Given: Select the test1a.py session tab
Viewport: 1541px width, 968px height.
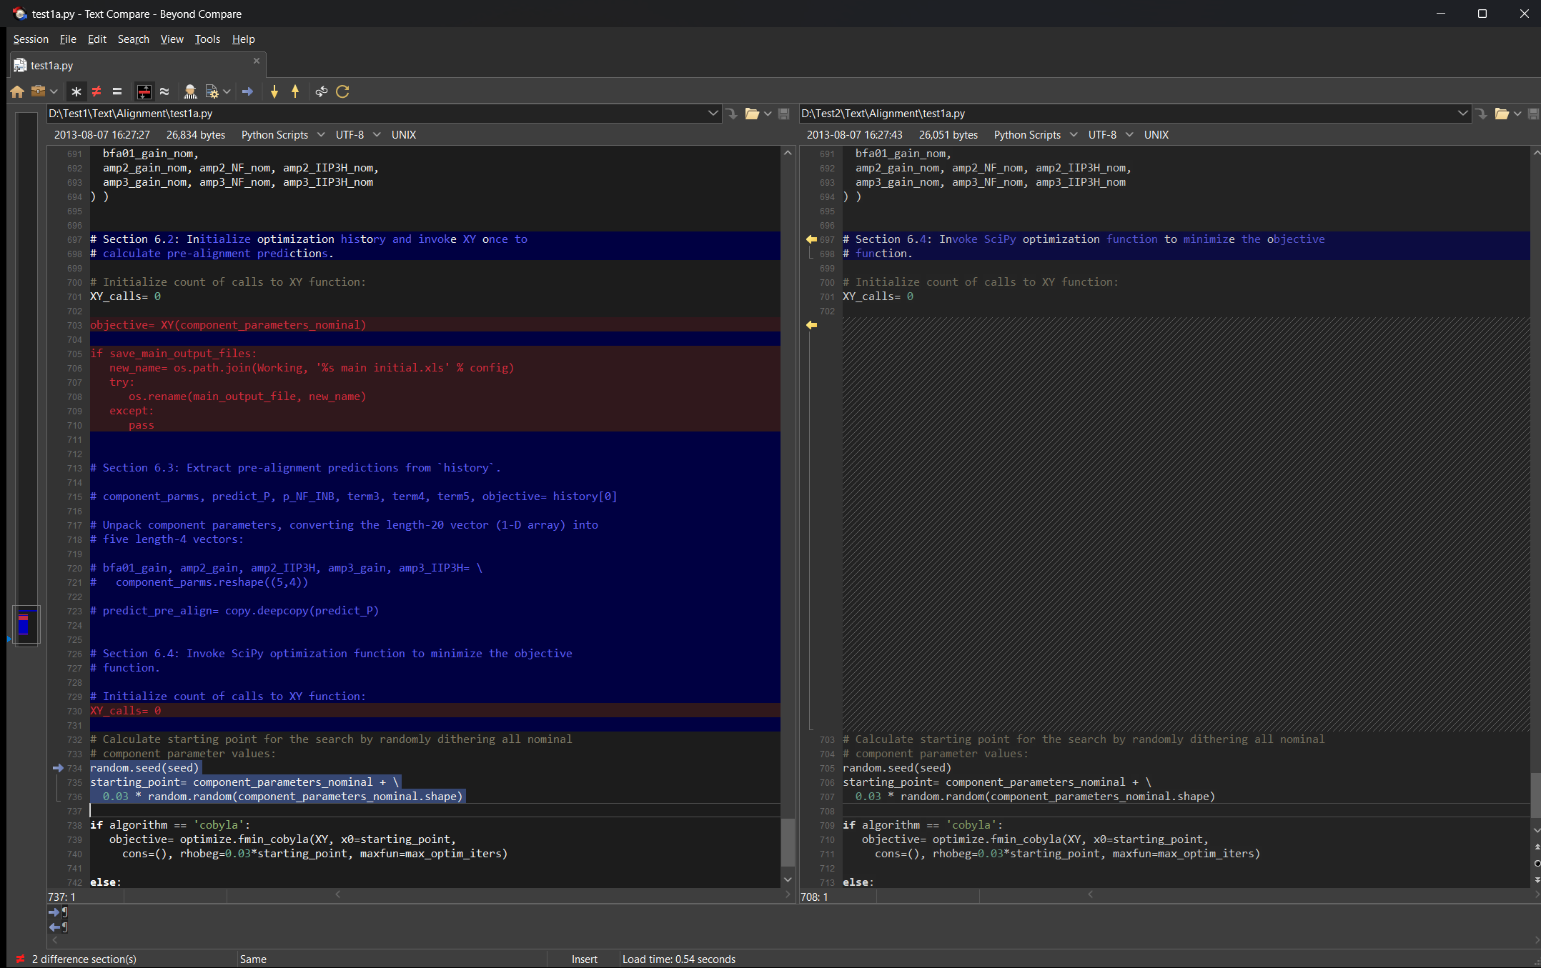Looking at the screenshot, I should click(x=138, y=65).
